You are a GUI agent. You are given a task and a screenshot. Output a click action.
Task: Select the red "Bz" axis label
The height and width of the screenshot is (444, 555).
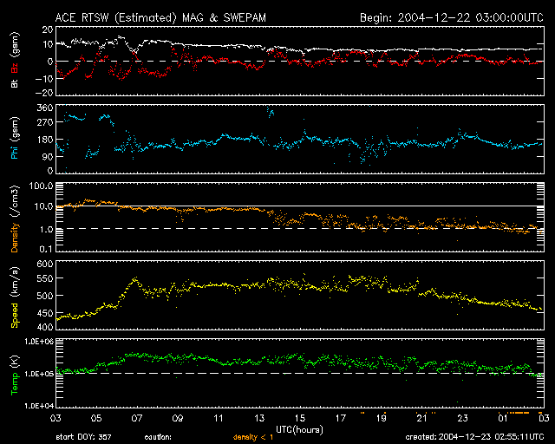click(x=15, y=68)
